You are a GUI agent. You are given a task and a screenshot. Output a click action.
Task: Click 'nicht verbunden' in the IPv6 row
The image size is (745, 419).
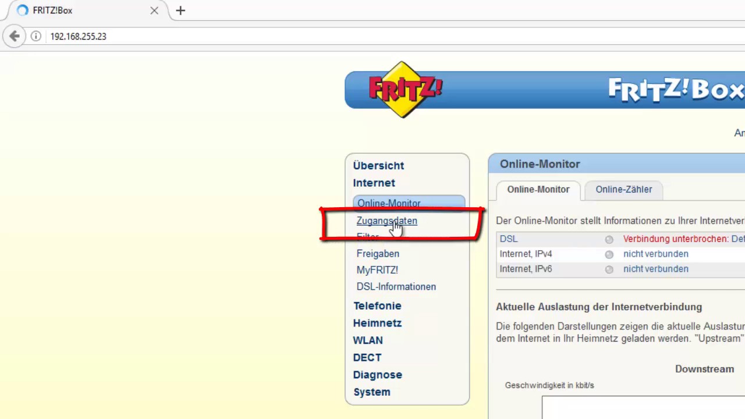tap(655, 269)
